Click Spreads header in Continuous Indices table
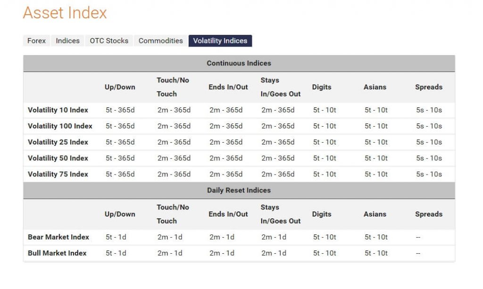This screenshot has width=483, height=289. 429,88
